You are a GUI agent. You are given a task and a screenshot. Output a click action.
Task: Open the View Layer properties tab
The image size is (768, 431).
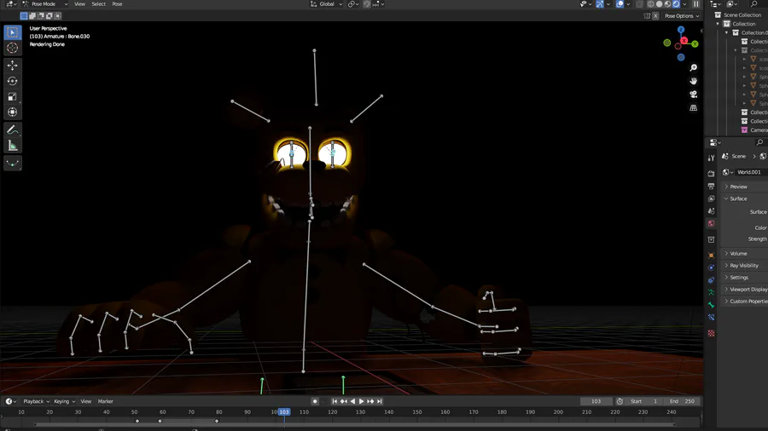tap(711, 198)
